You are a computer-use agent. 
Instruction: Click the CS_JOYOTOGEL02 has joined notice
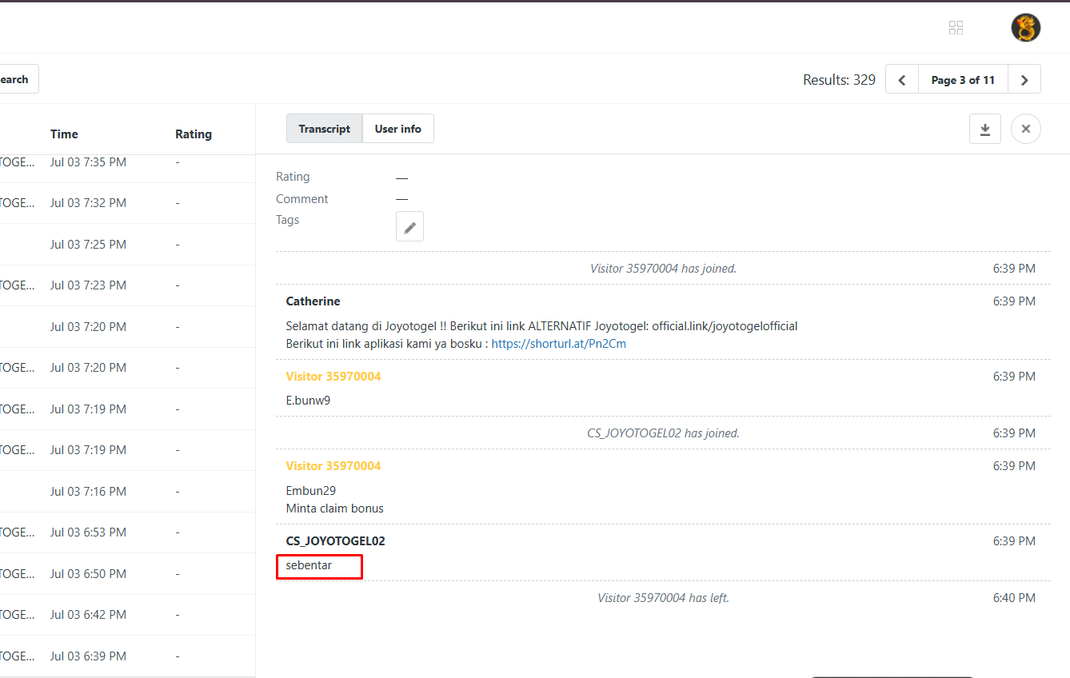(x=663, y=433)
